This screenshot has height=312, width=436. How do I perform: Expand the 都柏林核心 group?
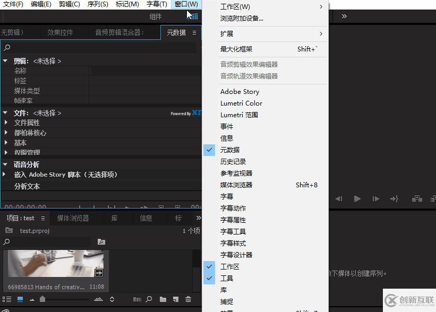tap(6, 133)
